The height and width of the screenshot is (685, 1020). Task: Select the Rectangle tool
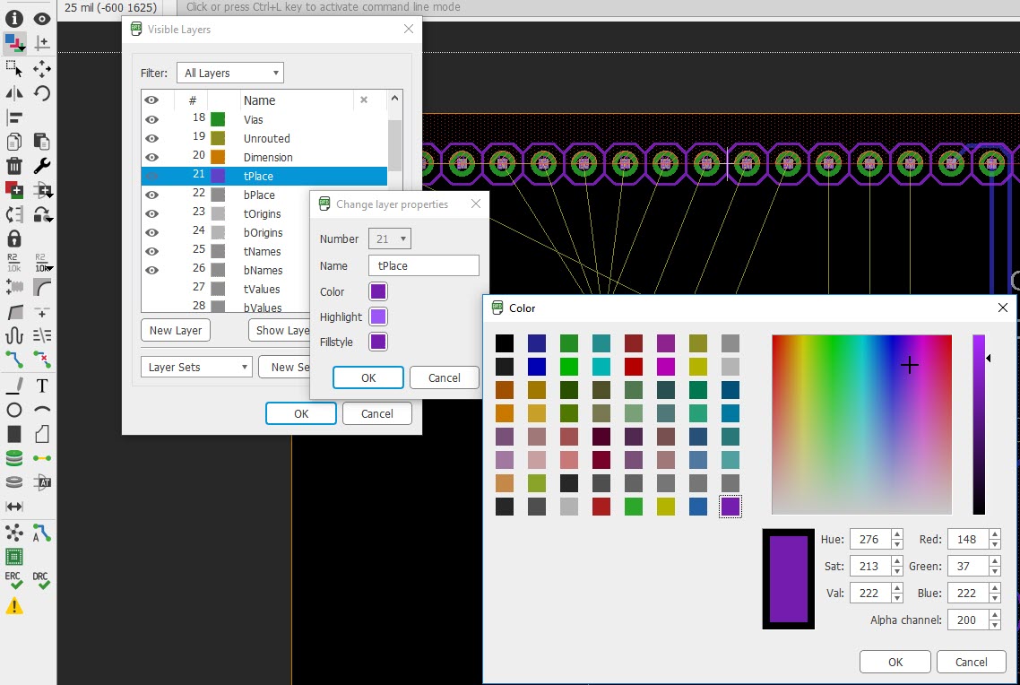(x=13, y=434)
